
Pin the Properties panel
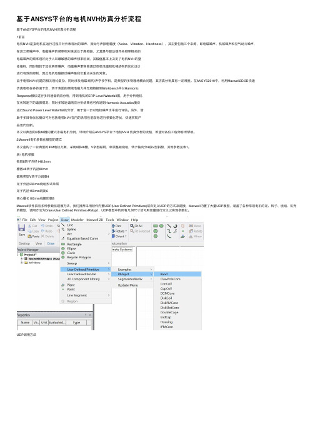pos(86,315)
